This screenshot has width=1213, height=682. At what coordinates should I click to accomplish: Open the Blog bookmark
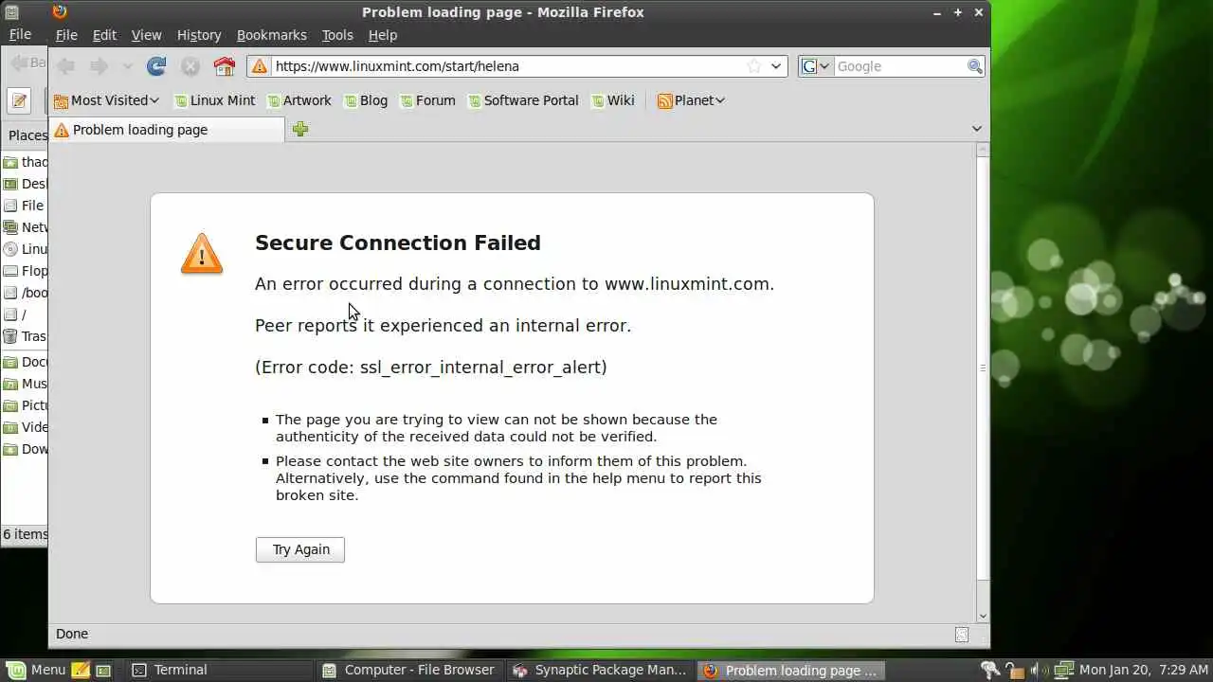click(366, 100)
